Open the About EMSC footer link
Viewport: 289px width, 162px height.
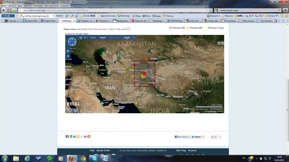(x=104, y=150)
